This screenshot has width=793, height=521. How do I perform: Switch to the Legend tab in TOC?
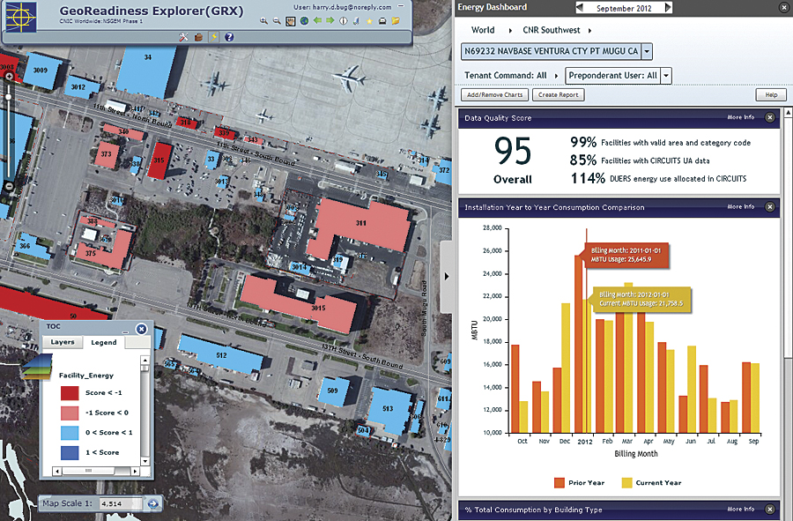click(103, 342)
